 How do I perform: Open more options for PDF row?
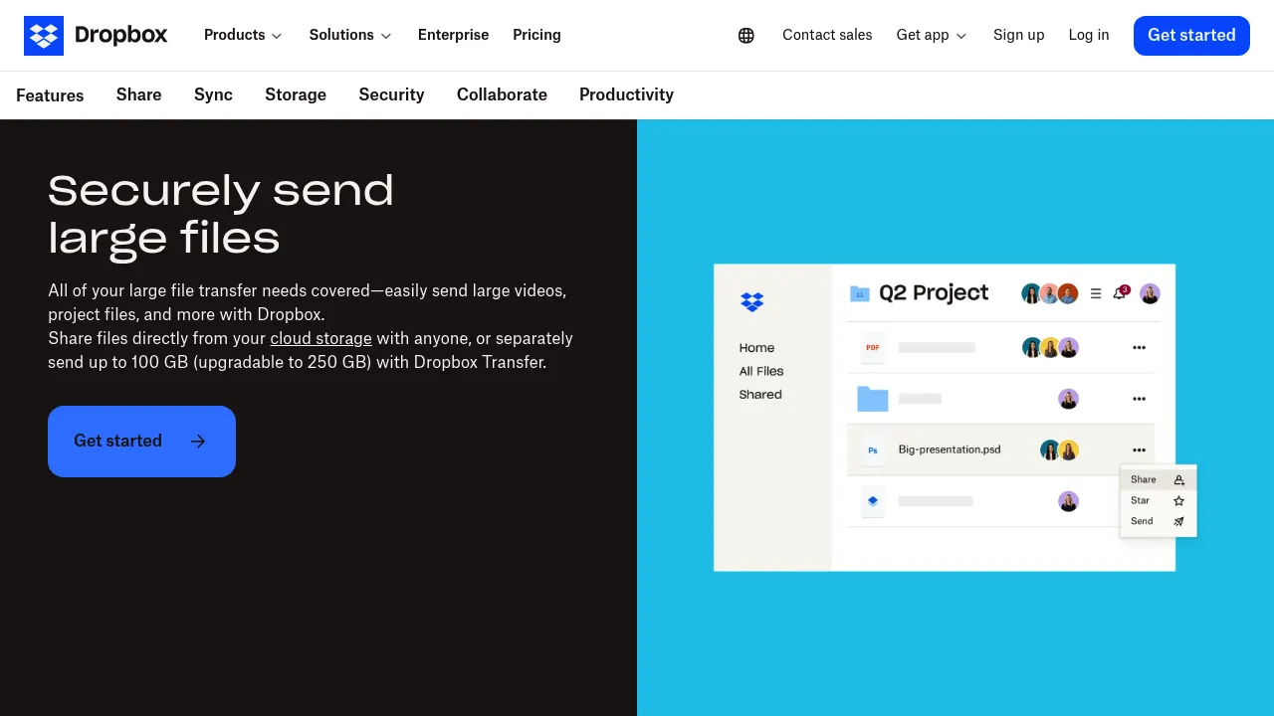pos(1139,348)
